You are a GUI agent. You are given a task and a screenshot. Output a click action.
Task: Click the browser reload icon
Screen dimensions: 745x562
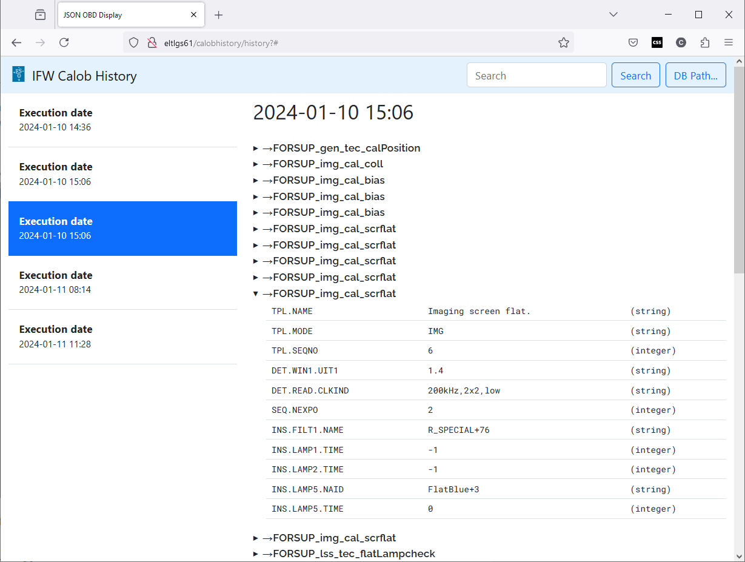pos(64,42)
